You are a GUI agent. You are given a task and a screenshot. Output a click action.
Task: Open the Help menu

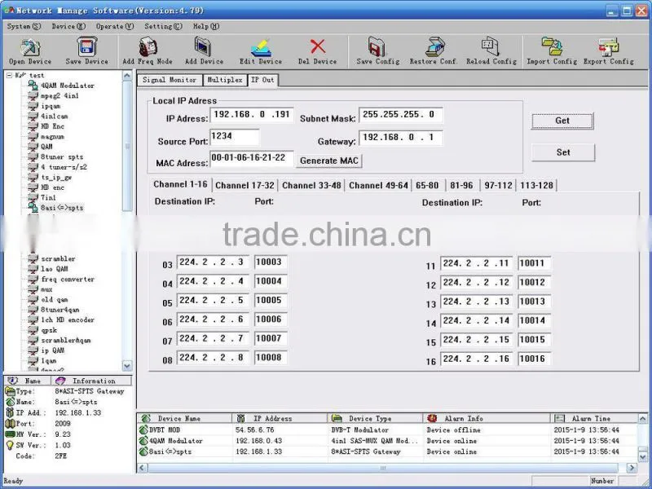(x=206, y=26)
